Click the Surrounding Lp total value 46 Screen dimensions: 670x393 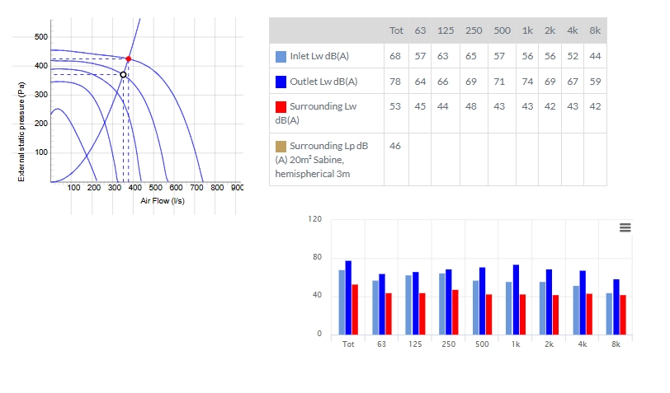pyautogui.click(x=394, y=146)
